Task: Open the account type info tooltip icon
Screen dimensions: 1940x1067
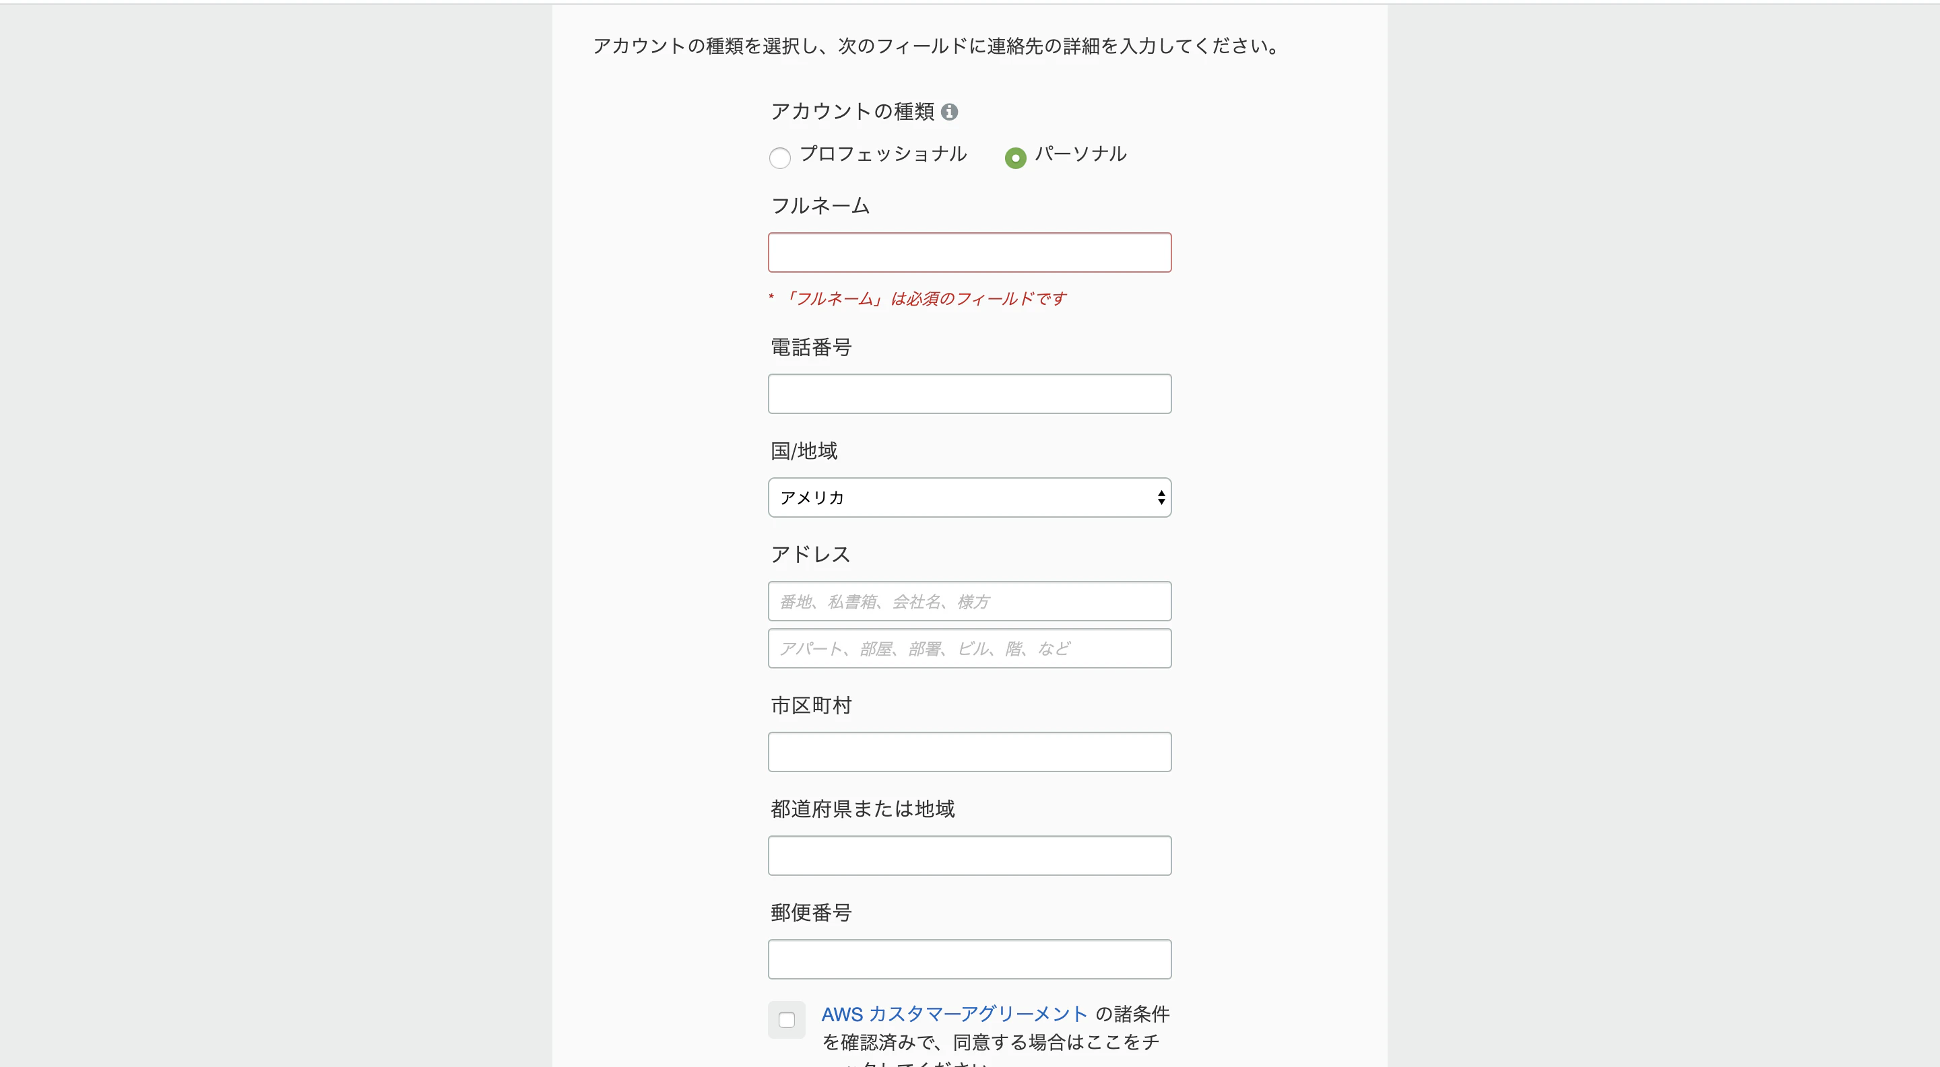Action: [952, 111]
